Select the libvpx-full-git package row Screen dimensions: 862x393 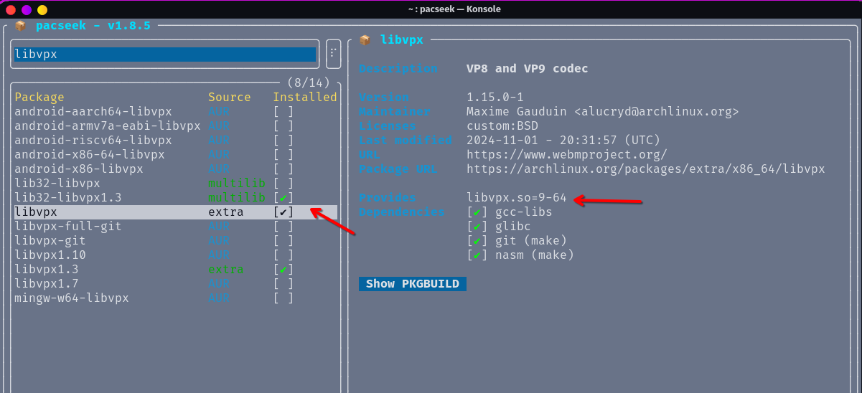68,227
